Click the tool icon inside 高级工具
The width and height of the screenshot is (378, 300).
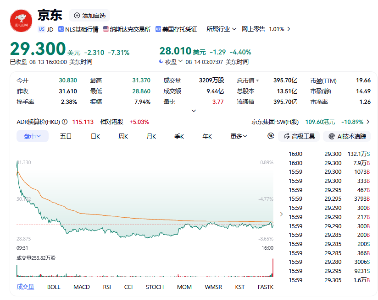[x=287, y=136]
